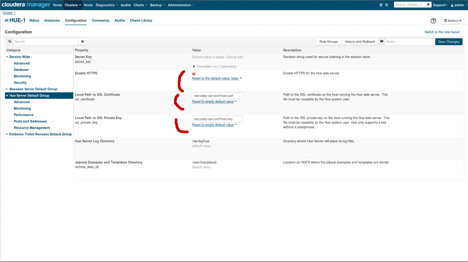The image size is (468, 262).
Task: Open the Clusters dropdown menu
Action: [x=73, y=5]
